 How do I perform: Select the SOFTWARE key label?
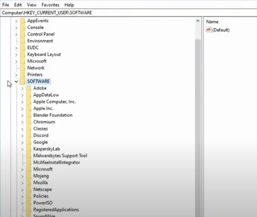point(38,81)
